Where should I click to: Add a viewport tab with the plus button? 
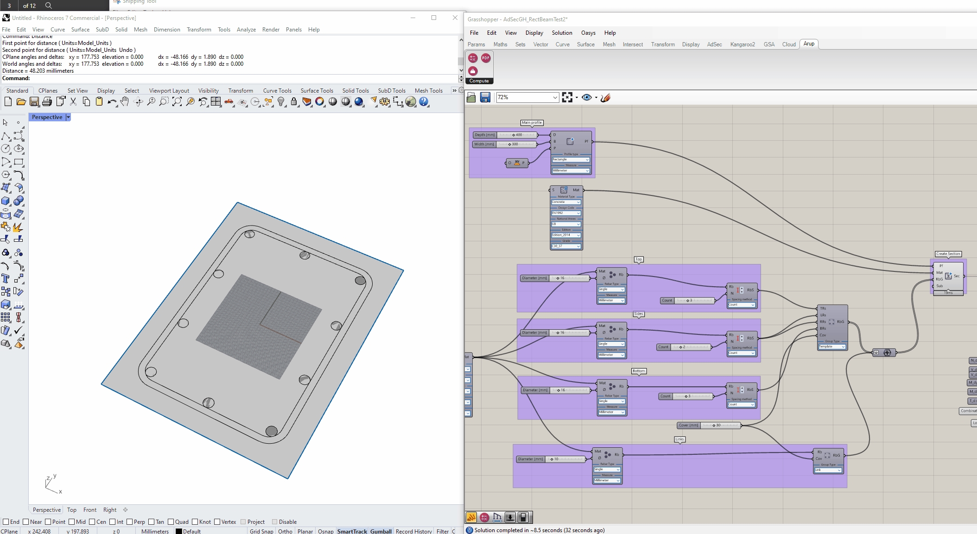(x=125, y=510)
